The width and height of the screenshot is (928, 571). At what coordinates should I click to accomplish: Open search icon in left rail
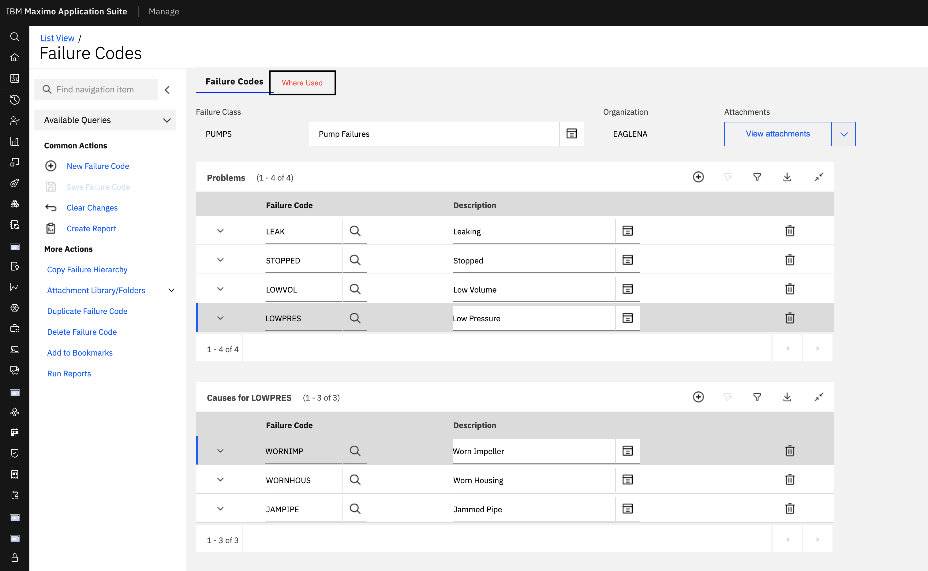(x=15, y=37)
